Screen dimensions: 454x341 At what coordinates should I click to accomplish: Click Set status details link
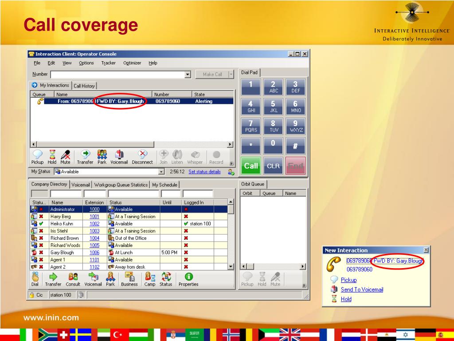204,172
